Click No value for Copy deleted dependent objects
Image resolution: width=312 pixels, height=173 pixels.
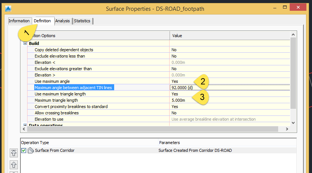174,50
